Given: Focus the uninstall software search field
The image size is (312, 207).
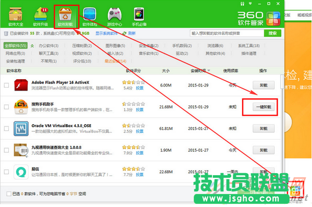Looking at the screenshot, I should [x=227, y=33].
